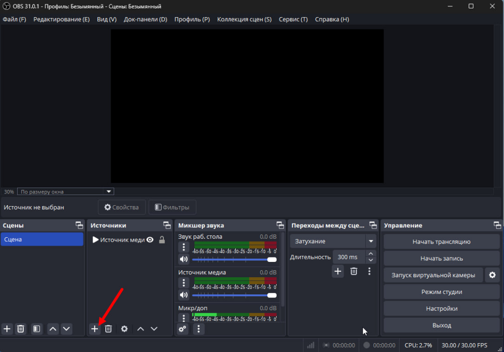Open the preview scaling По размеру окна dropdown
504x352 pixels.
[x=65, y=192]
